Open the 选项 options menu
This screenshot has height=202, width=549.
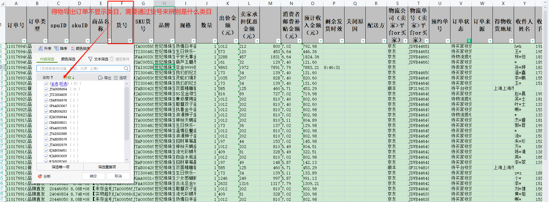pos(120,78)
